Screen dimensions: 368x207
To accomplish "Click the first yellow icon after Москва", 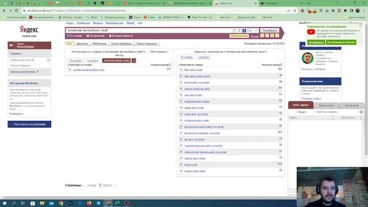I will pyautogui.click(x=262, y=36).
